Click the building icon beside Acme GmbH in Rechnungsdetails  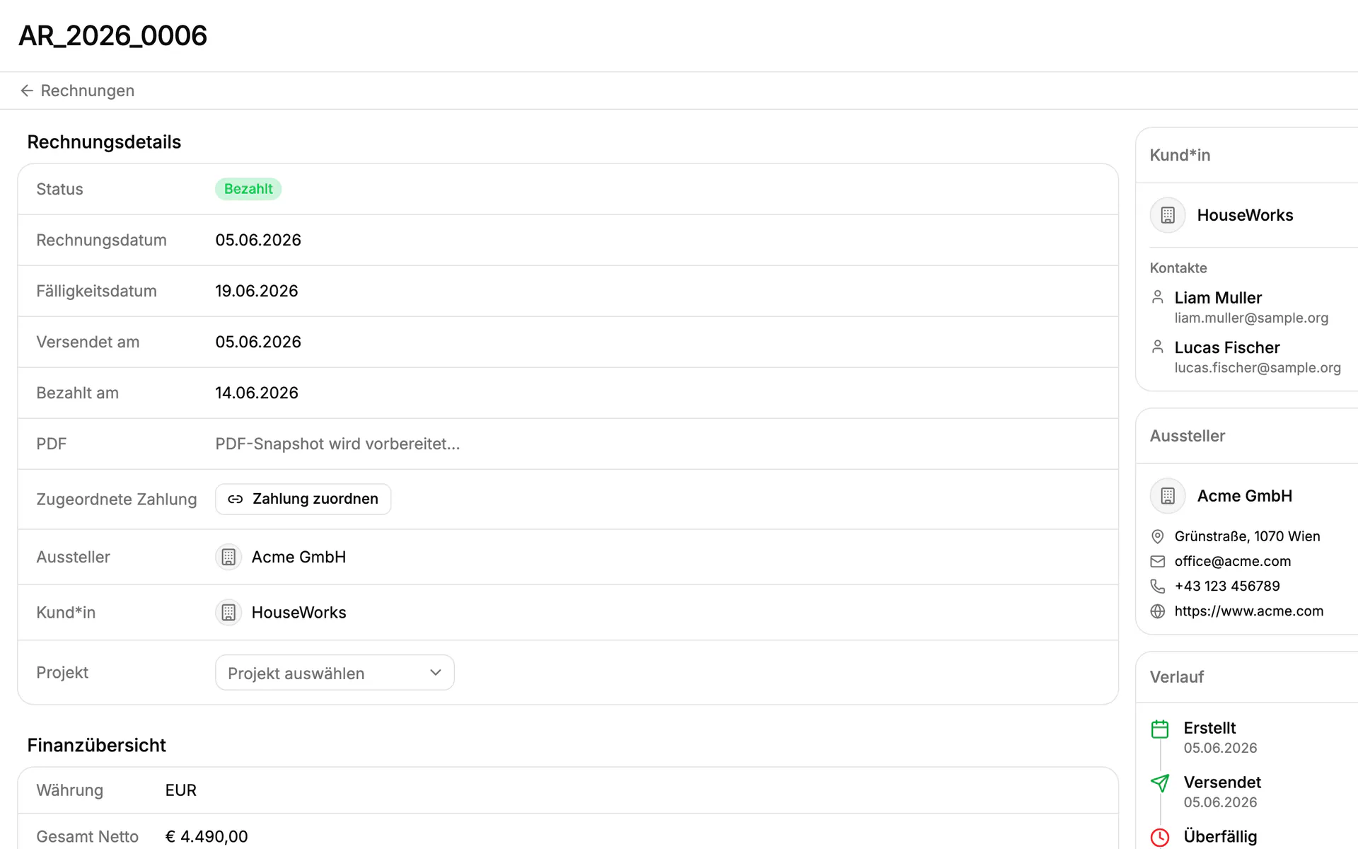click(228, 557)
